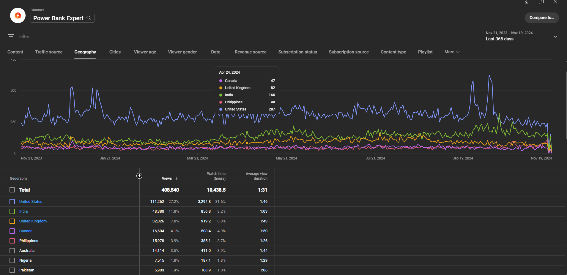Viewport: 567px width, 275px height.
Task: Uncheck the India row checkbox
Action: coord(12,211)
